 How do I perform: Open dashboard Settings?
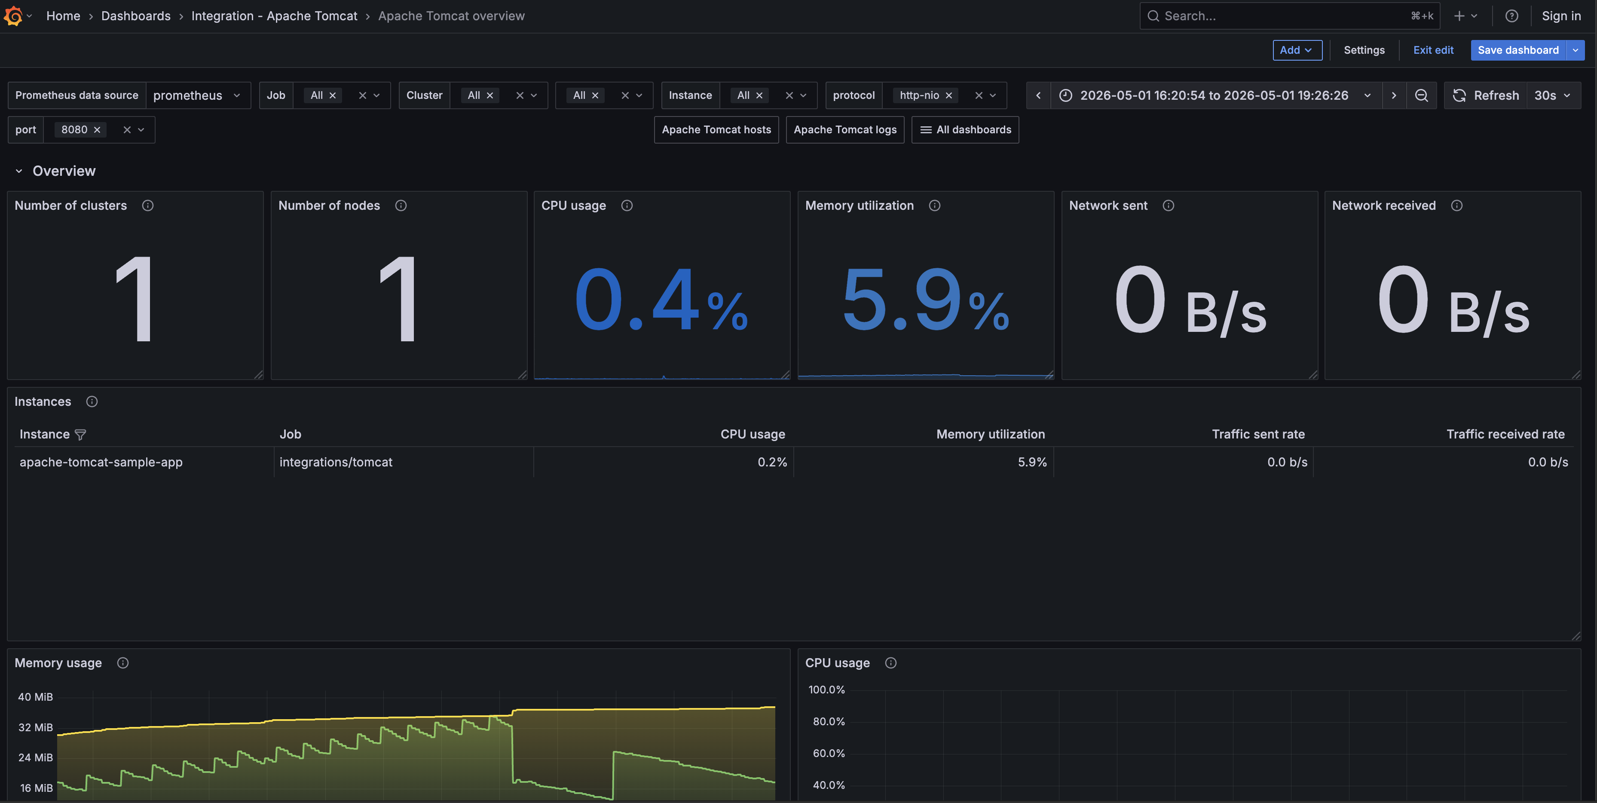pos(1363,50)
